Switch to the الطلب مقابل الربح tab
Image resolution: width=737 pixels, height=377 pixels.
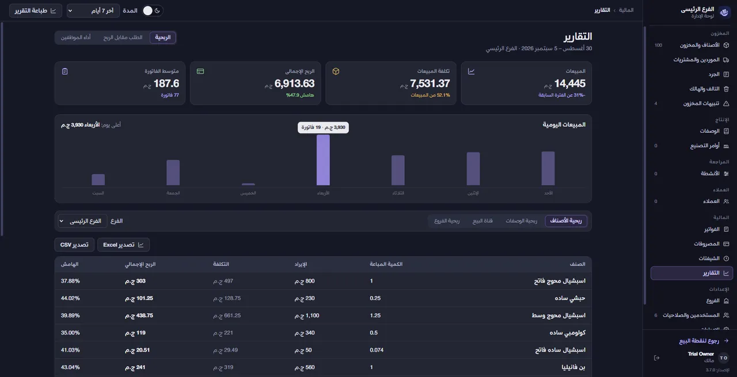point(123,37)
